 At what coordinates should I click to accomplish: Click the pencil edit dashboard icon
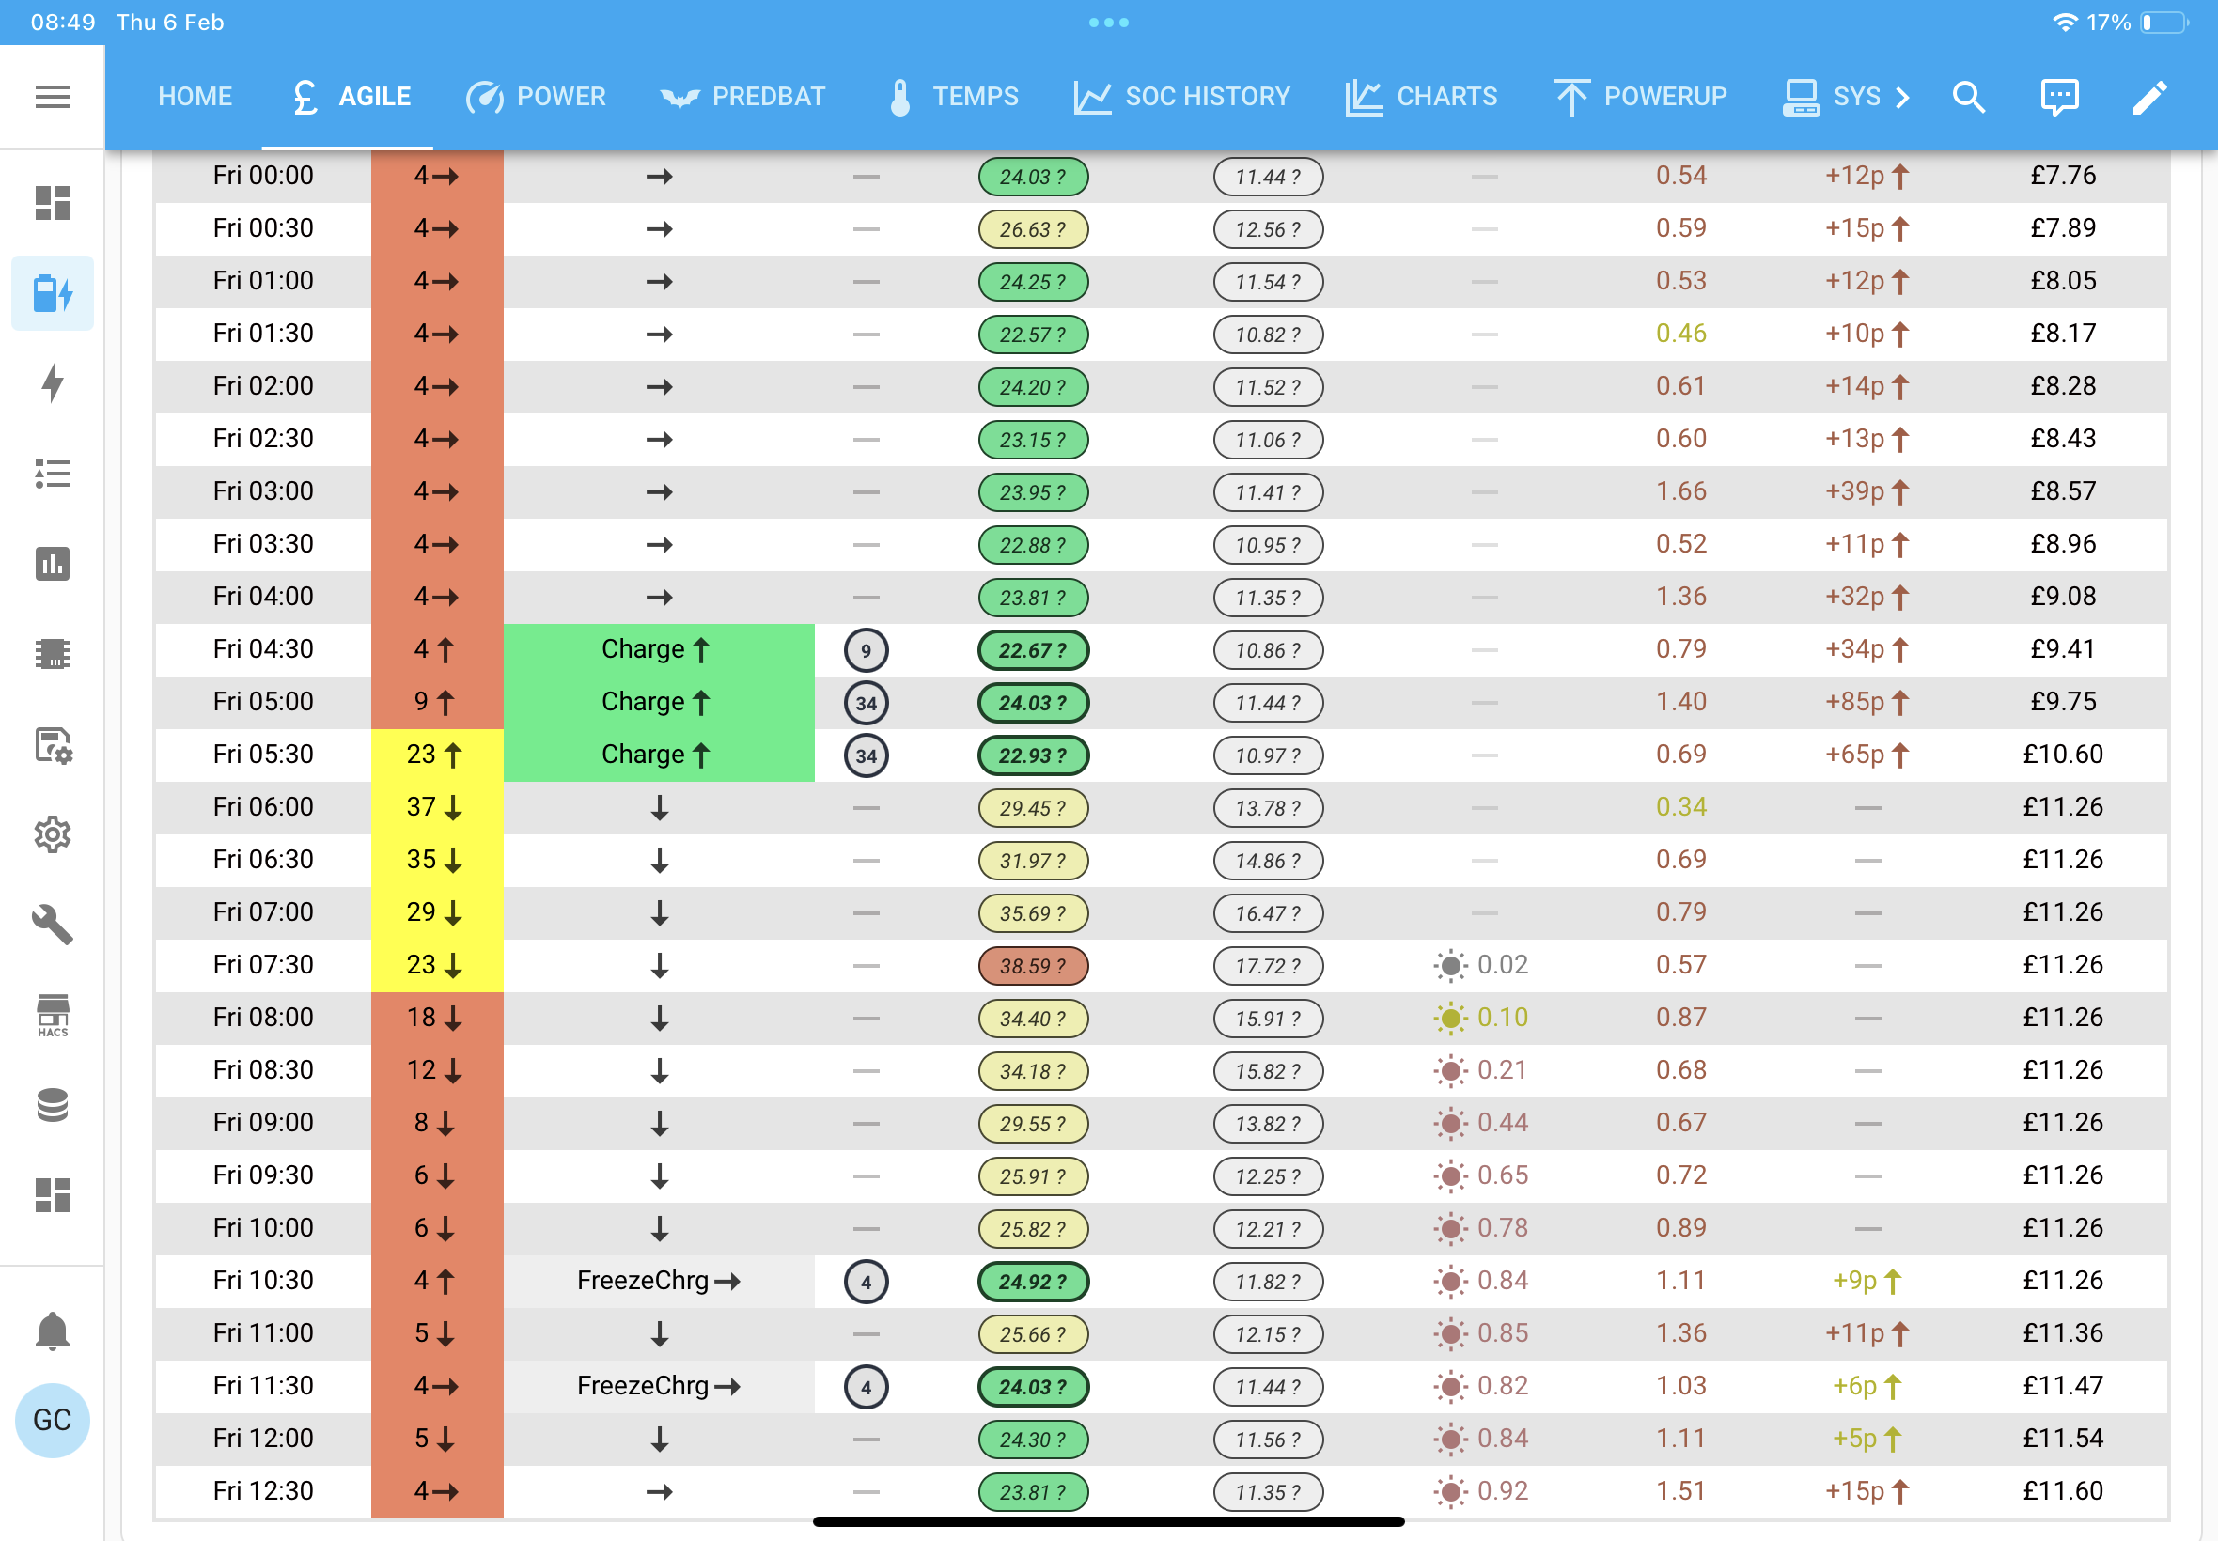2149,97
